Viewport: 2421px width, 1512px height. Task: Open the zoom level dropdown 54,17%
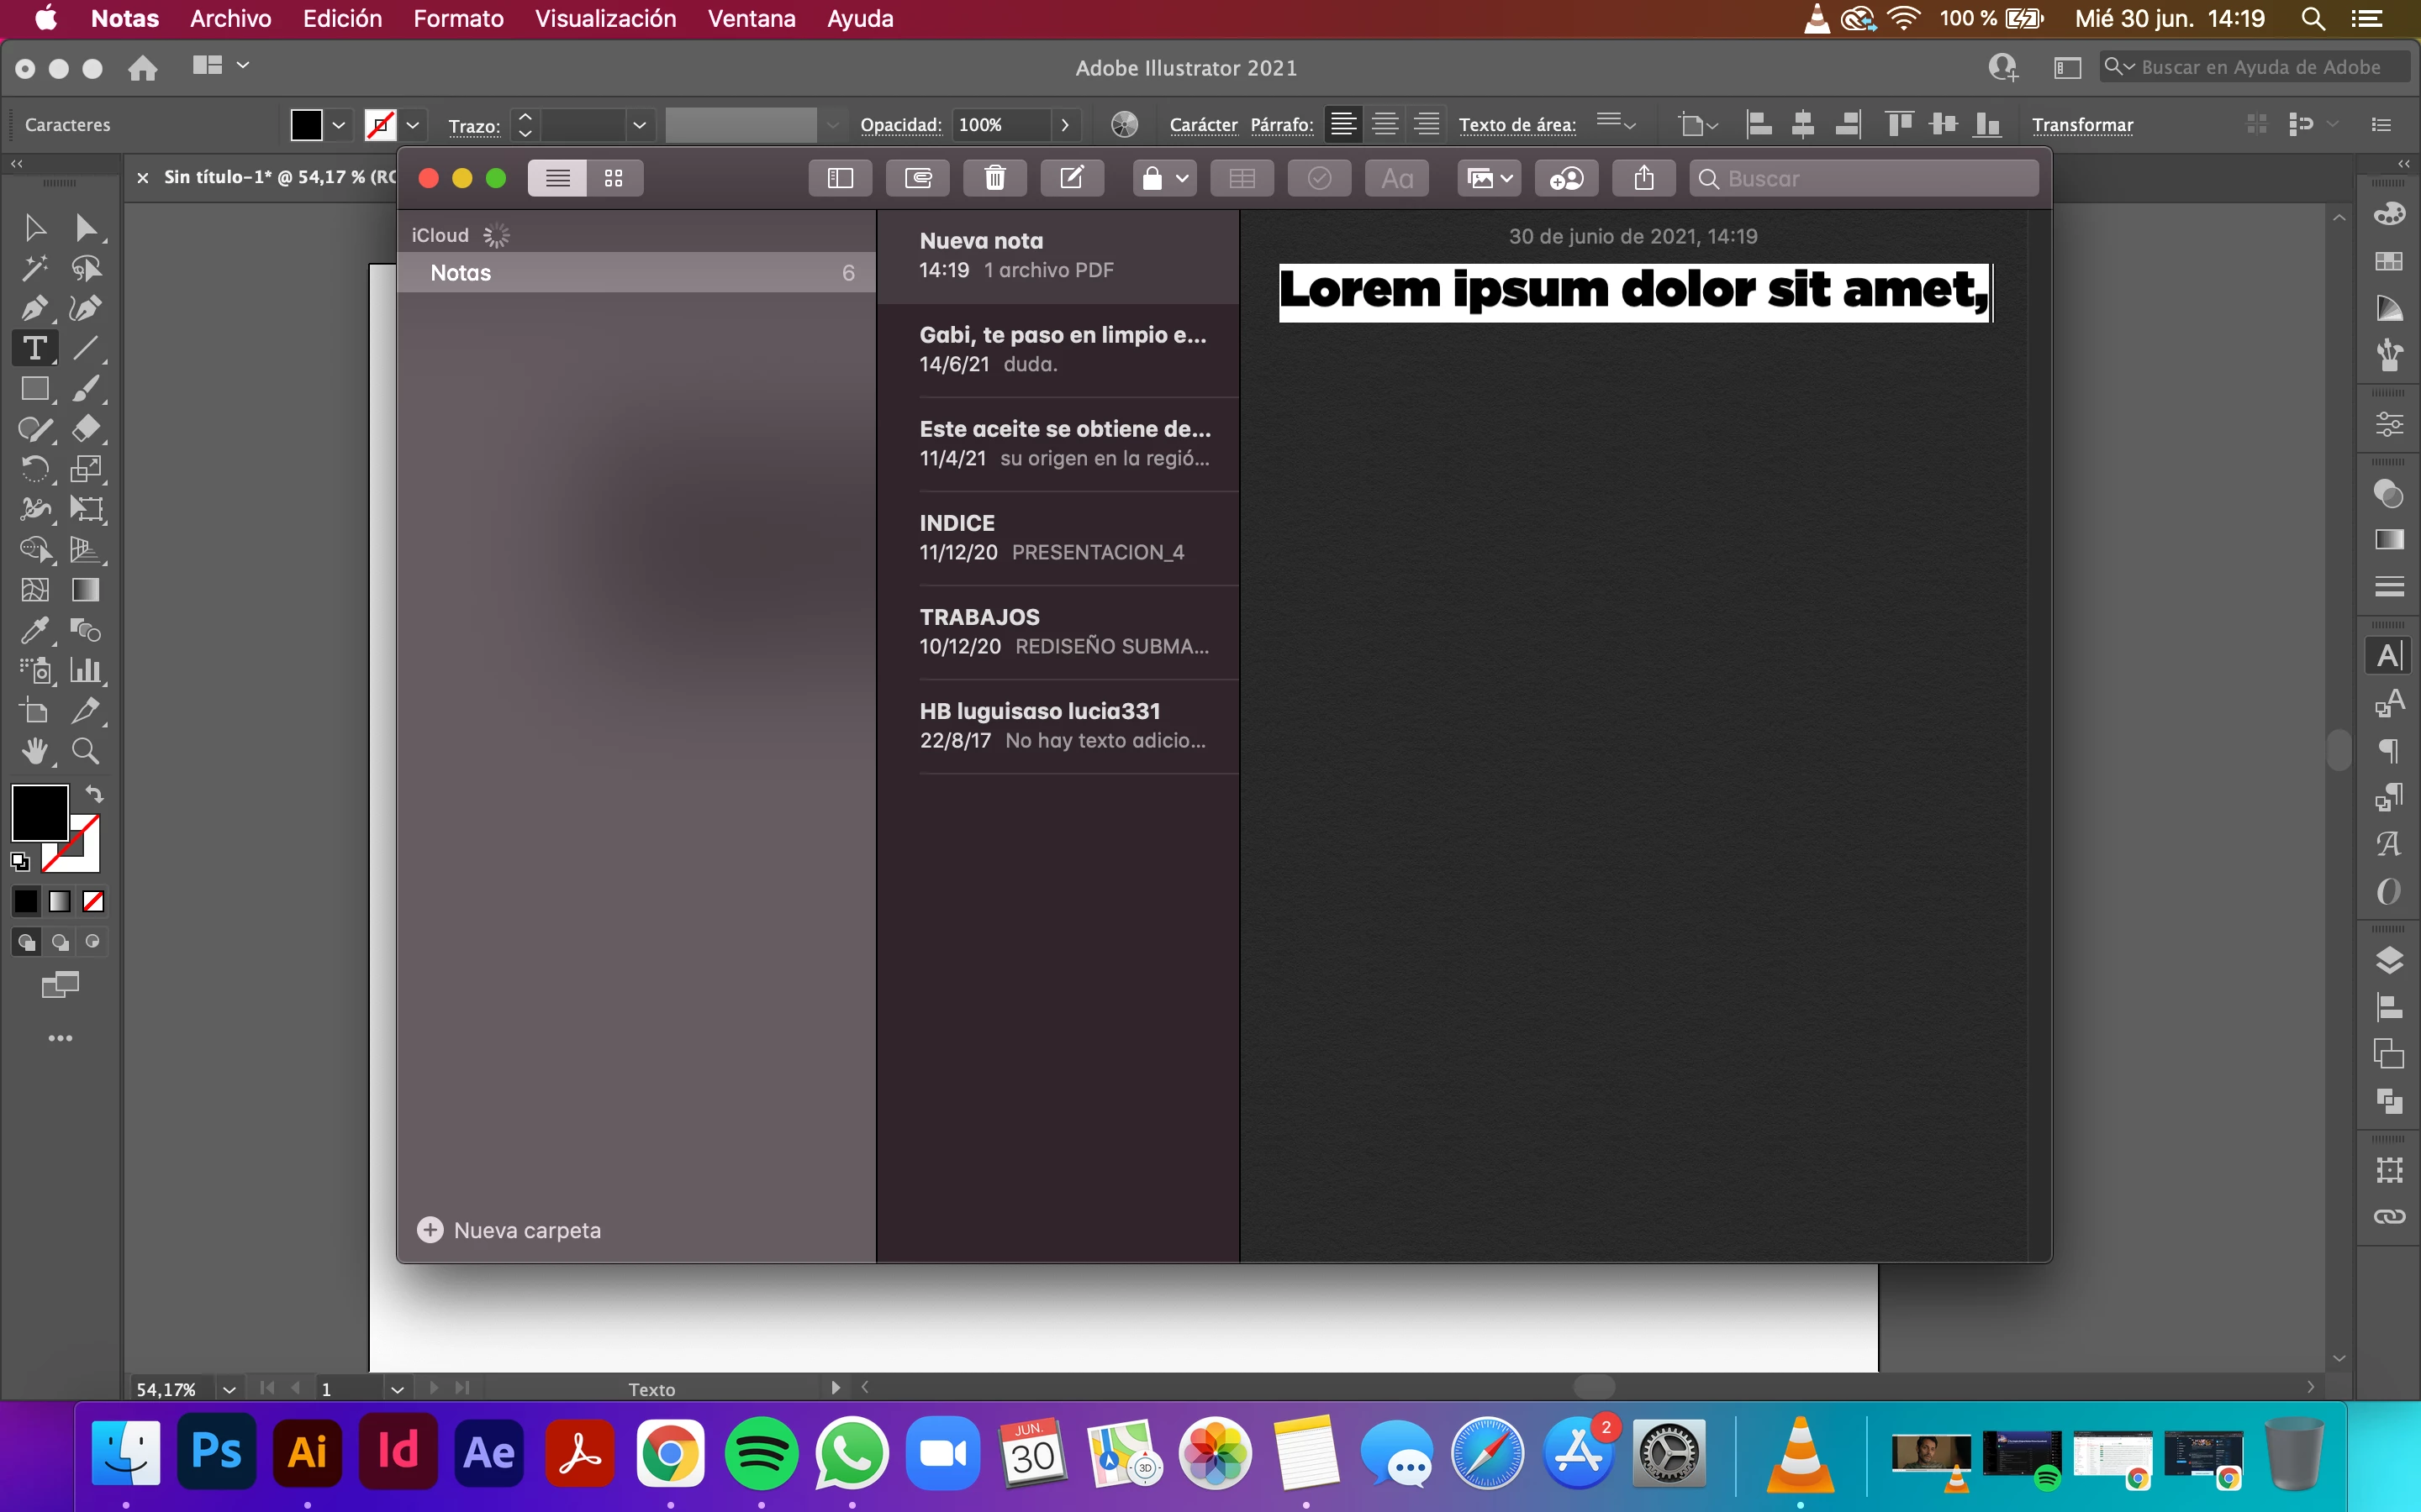pyautogui.click(x=229, y=1389)
